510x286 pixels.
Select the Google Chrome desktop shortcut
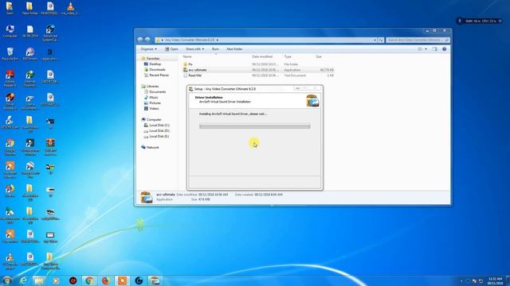point(10,147)
